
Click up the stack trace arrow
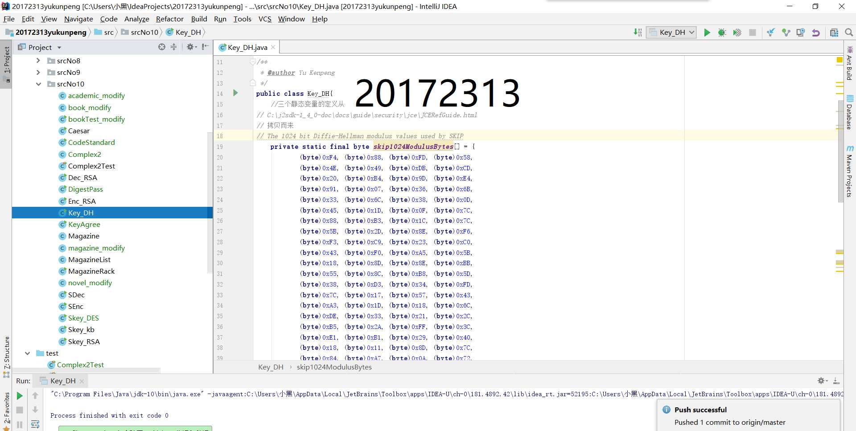point(35,395)
